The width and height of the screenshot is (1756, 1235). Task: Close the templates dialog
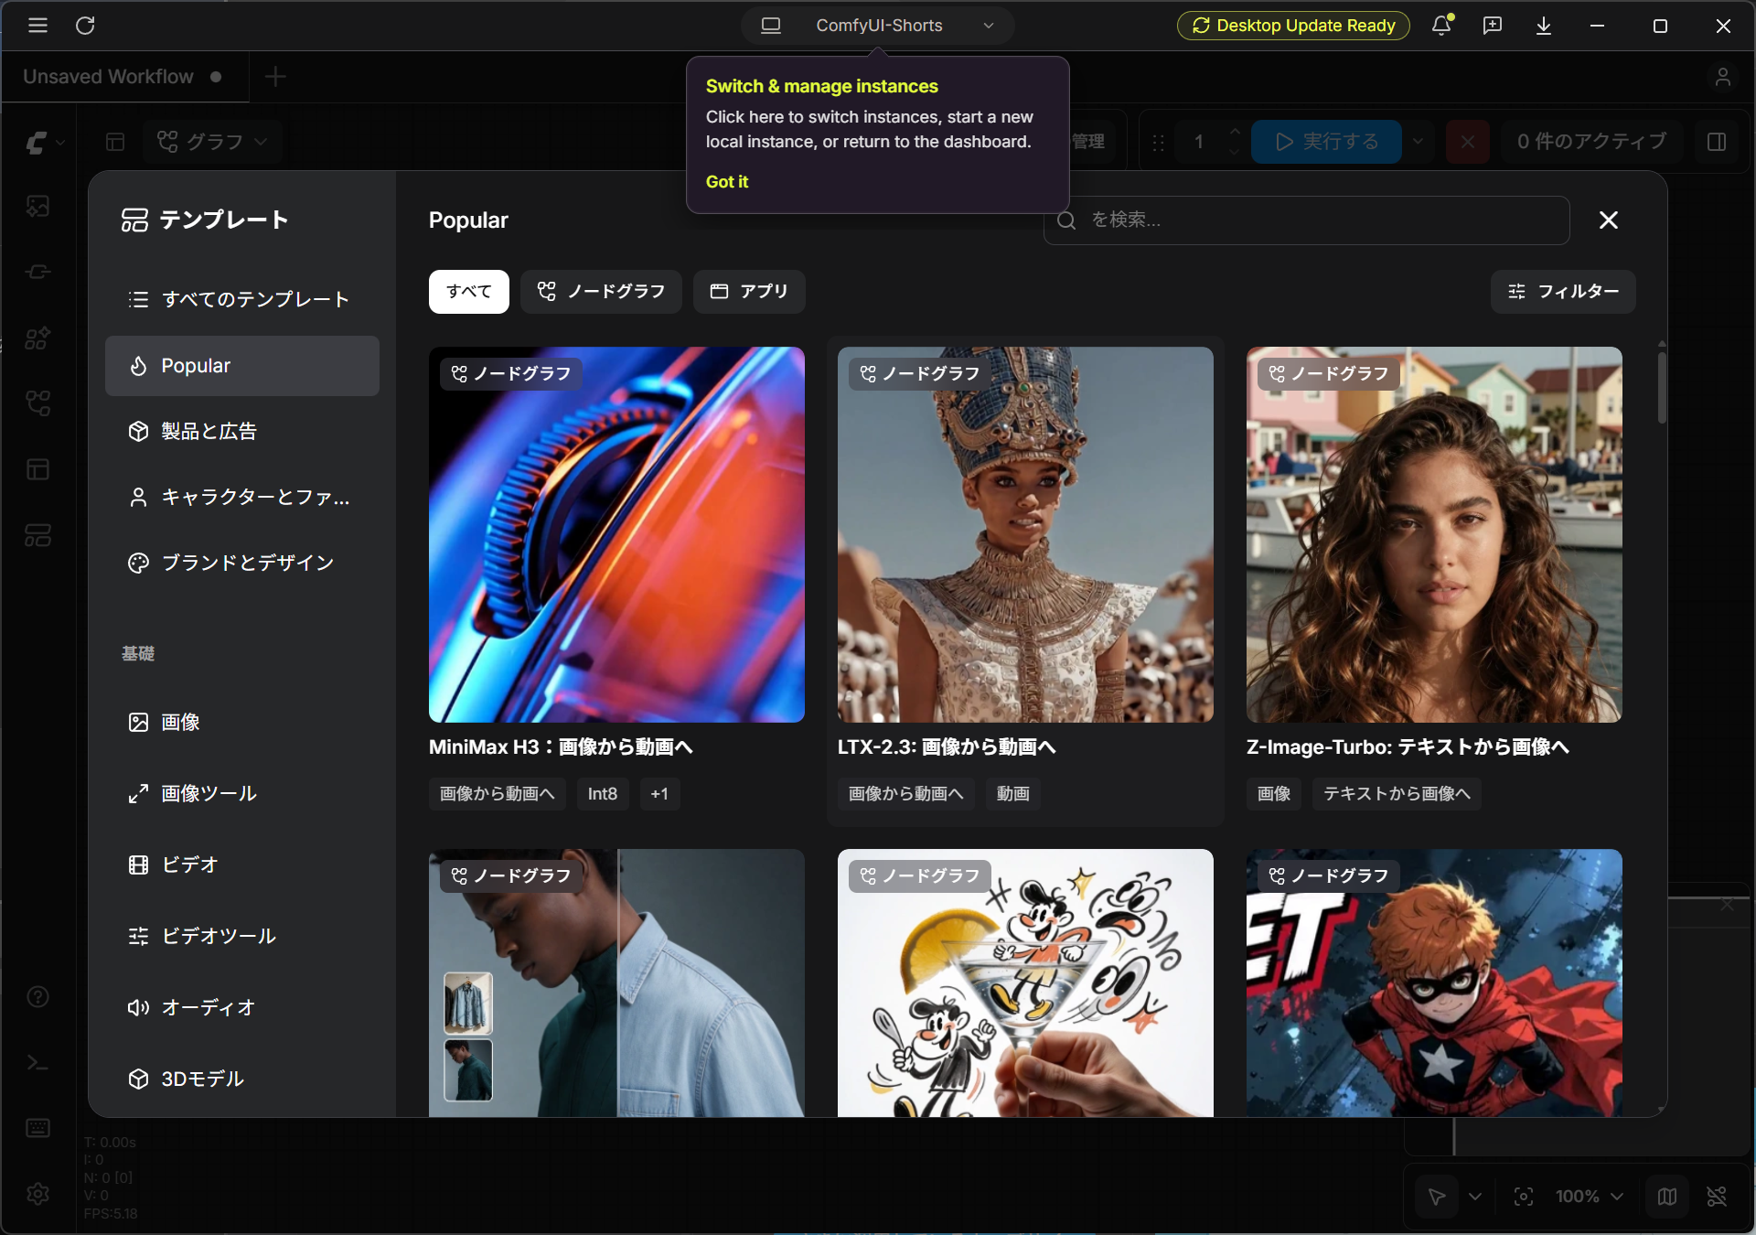tap(1609, 220)
